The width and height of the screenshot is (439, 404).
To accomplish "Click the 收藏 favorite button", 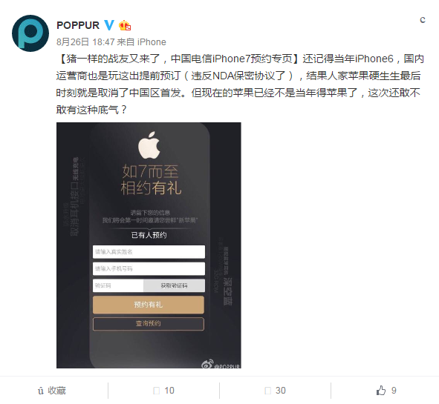I will (x=52, y=391).
